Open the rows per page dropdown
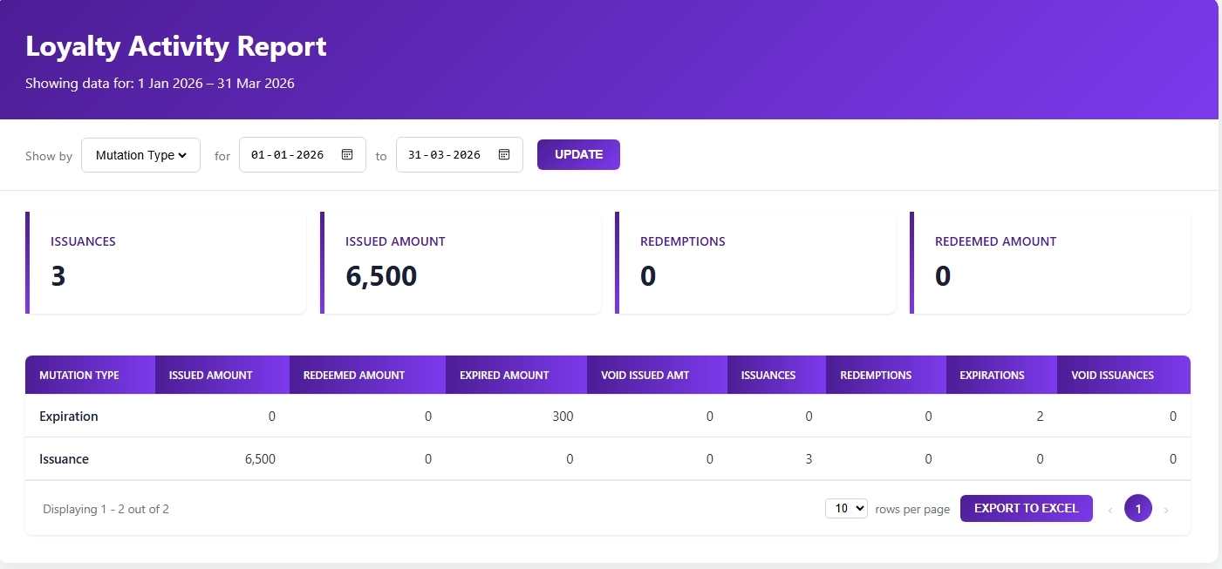Image resolution: width=1222 pixels, height=569 pixels. pyautogui.click(x=846, y=508)
